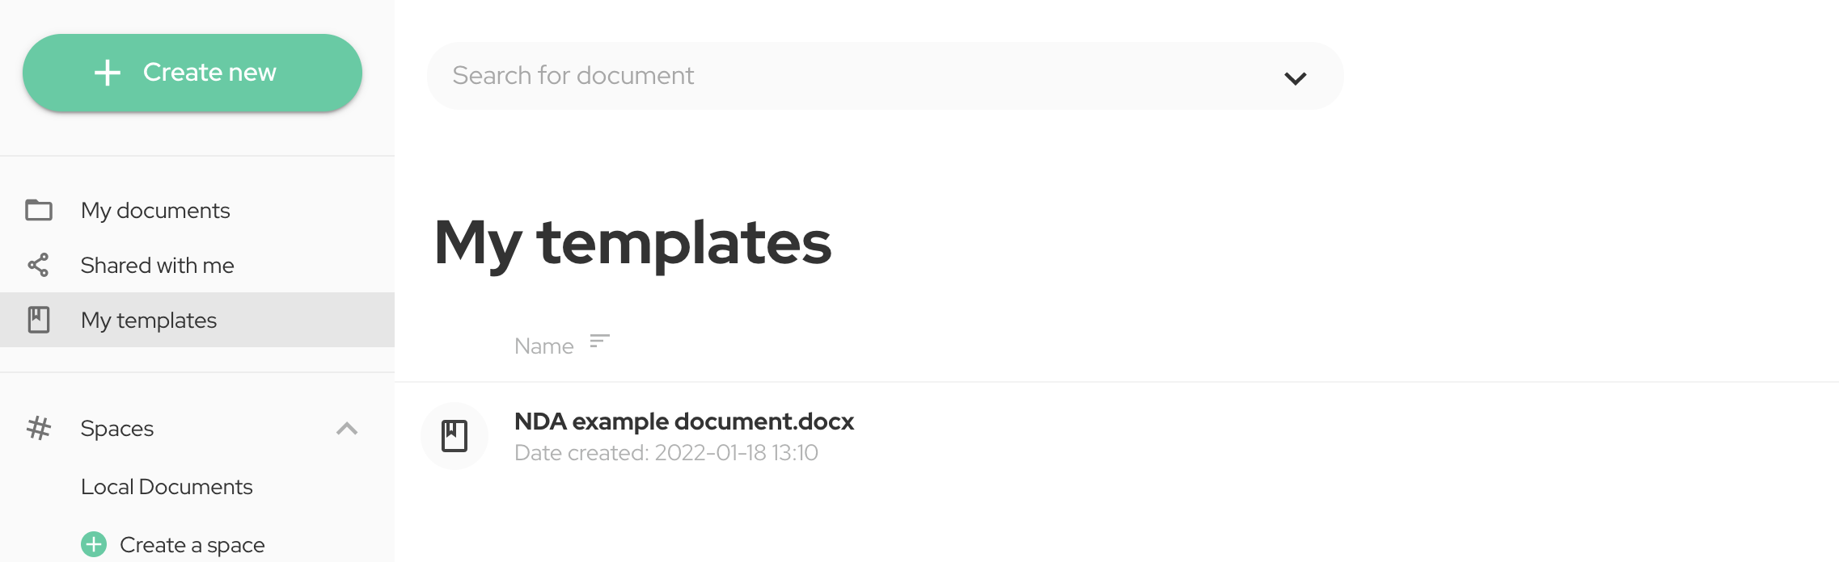
Task: Click the Create new button
Action: click(x=192, y=73)
